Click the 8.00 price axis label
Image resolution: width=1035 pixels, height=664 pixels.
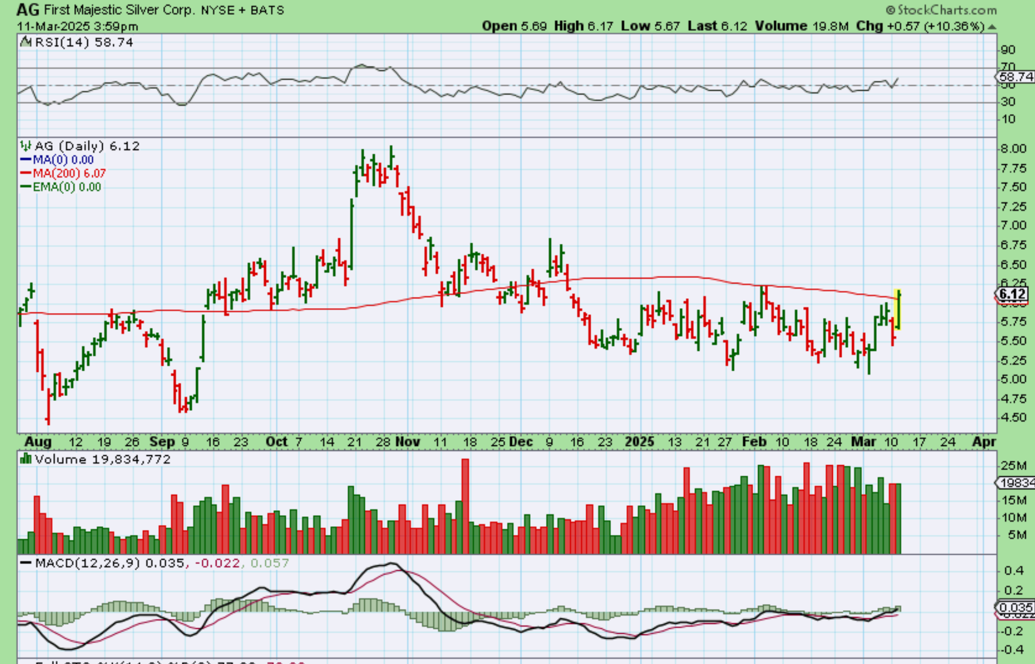1013,149
